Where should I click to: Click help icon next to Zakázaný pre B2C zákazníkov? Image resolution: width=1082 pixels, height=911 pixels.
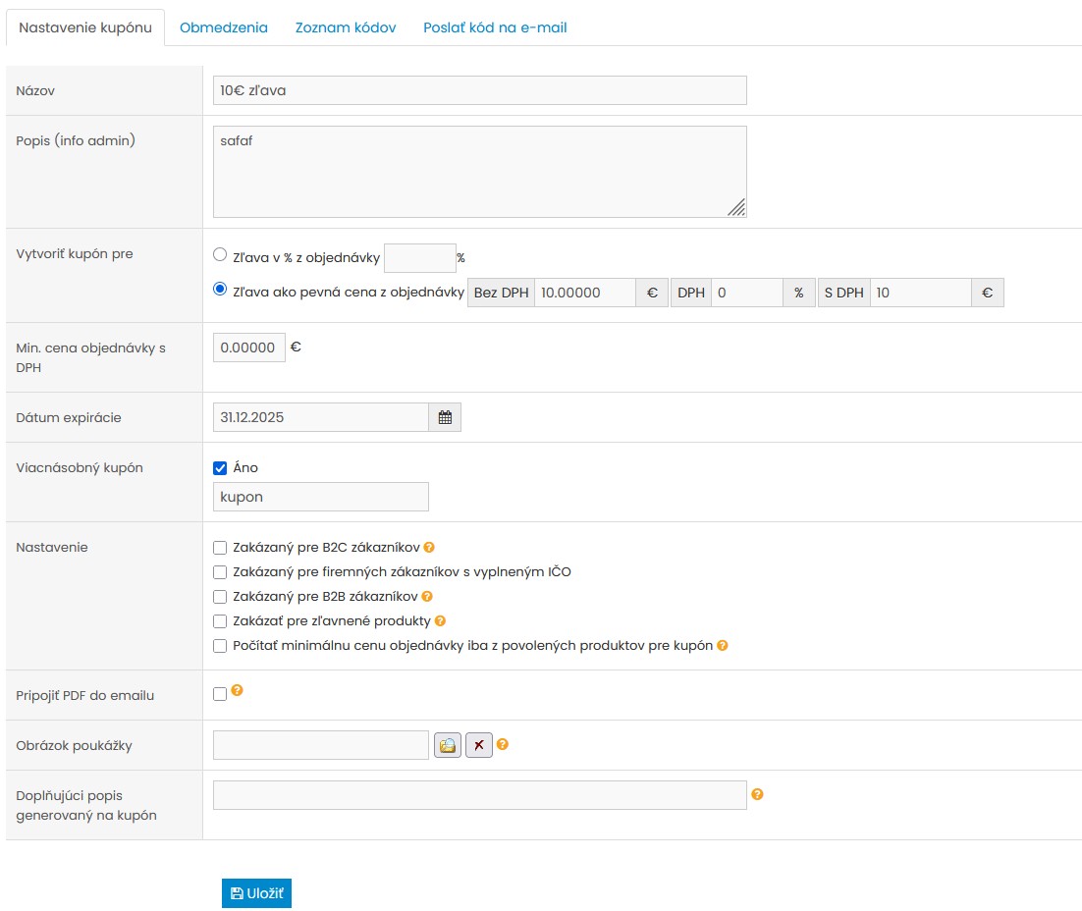point(429,547)
